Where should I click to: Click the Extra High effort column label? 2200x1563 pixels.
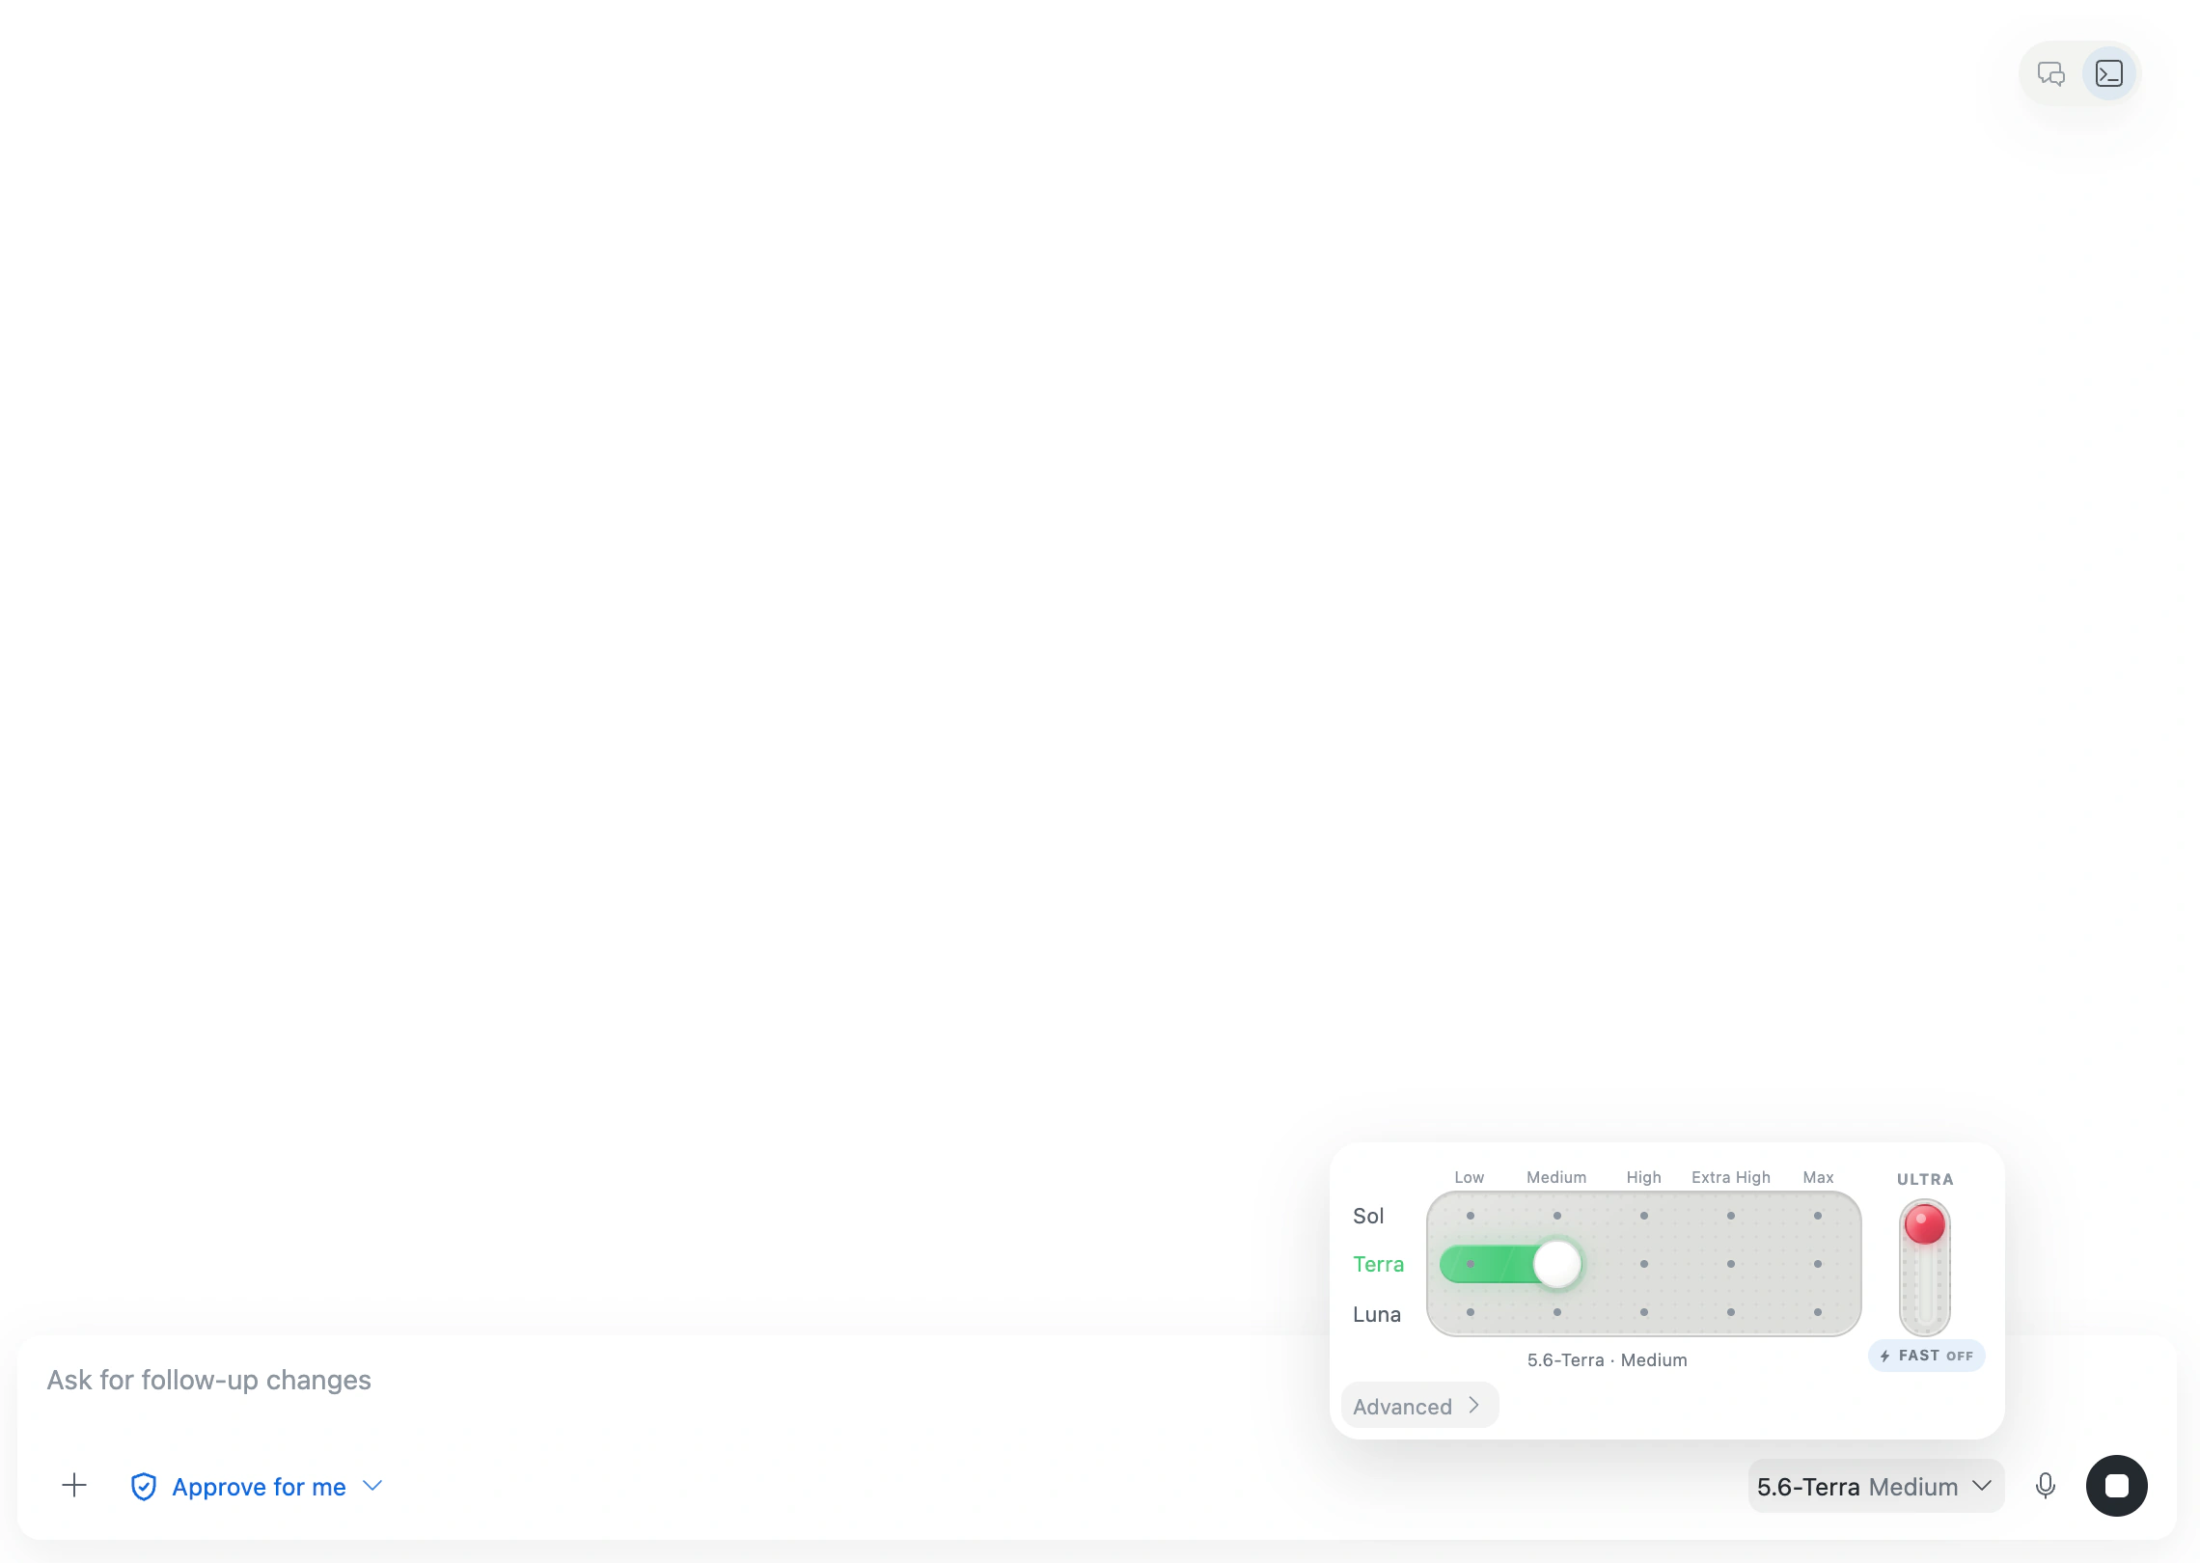[1731, 1177]
